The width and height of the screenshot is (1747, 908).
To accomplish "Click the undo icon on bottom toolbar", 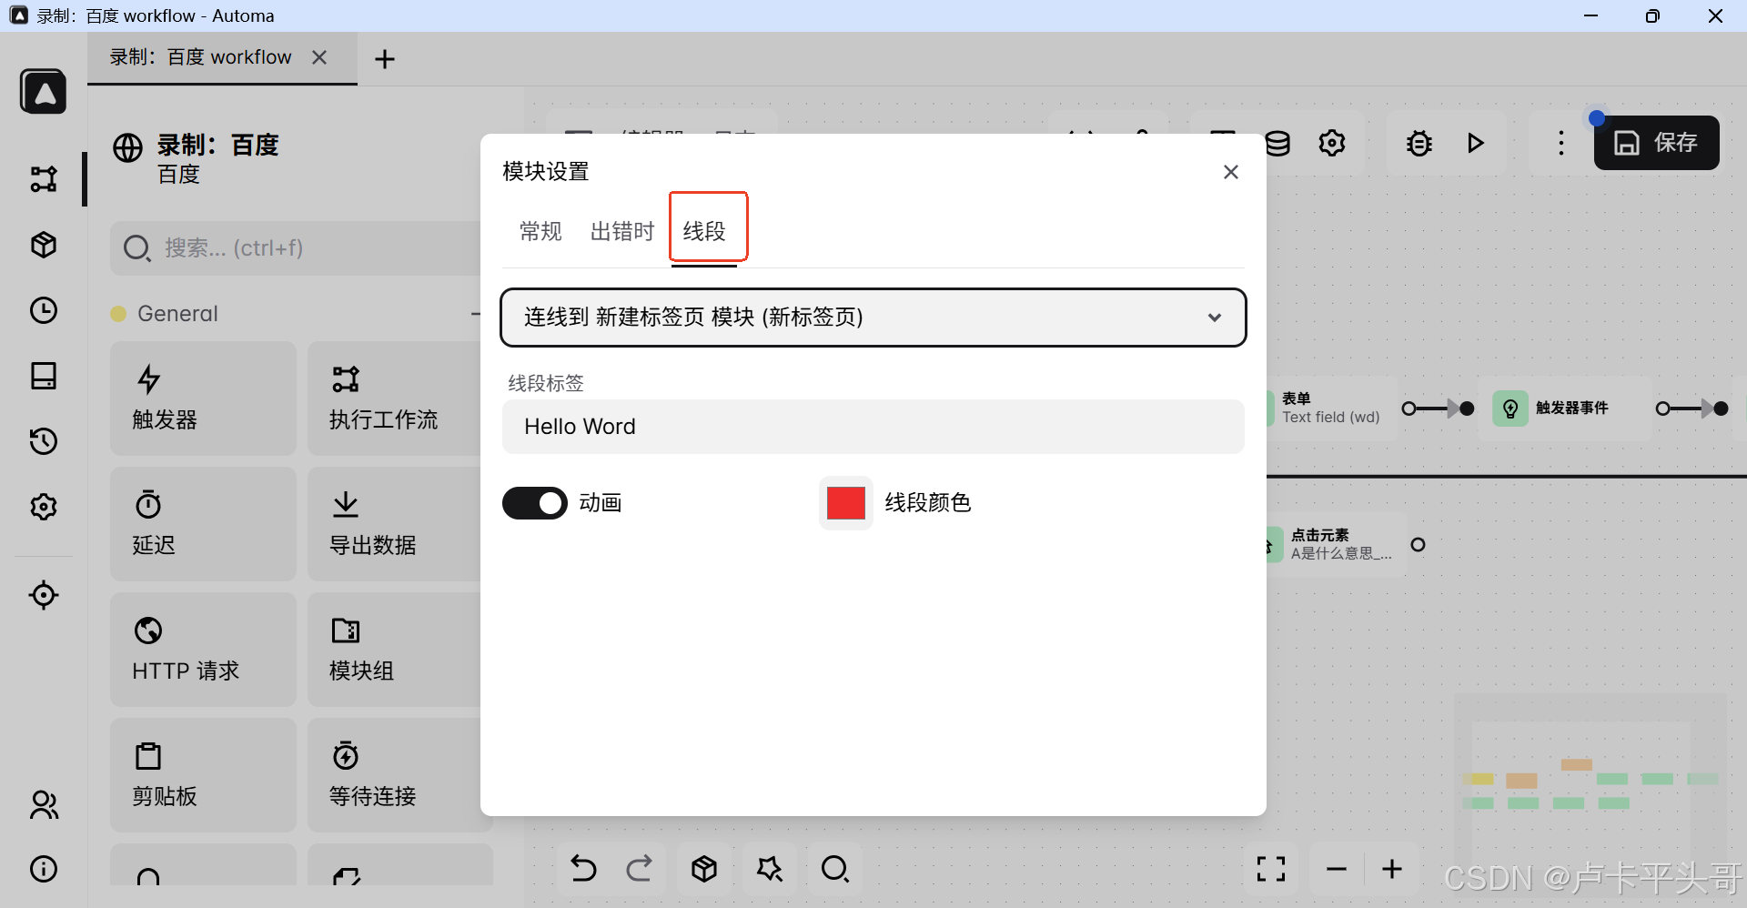I will point(583,869).
